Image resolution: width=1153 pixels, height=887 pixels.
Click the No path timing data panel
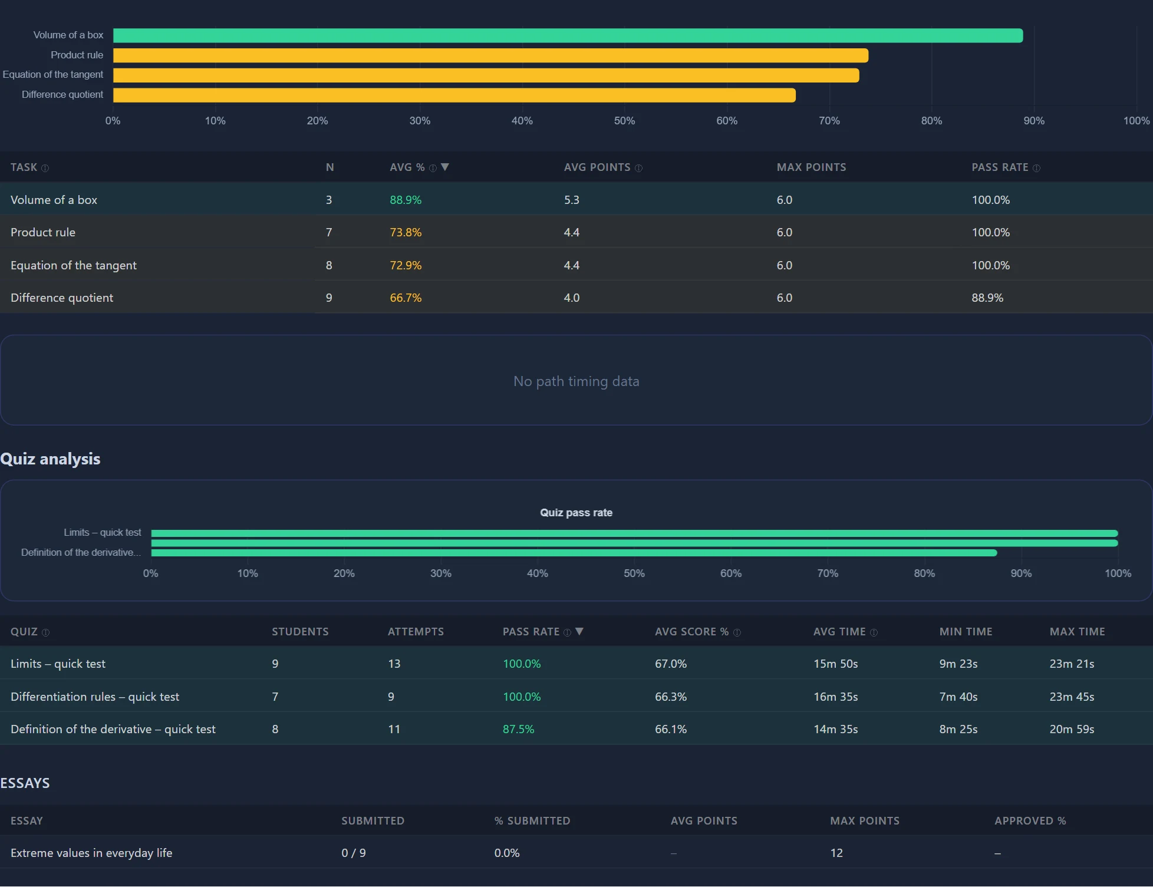(x=576, y=381)
